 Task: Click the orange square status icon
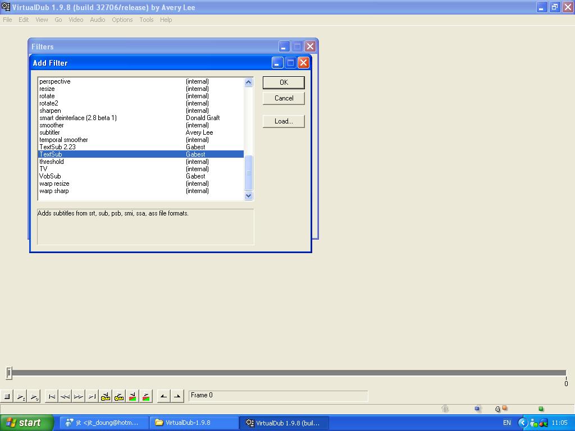tap(505, 407)
